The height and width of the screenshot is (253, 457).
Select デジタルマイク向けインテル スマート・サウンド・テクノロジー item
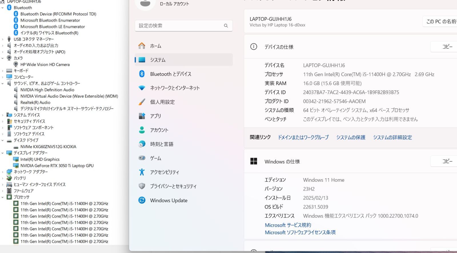(67, 108)
